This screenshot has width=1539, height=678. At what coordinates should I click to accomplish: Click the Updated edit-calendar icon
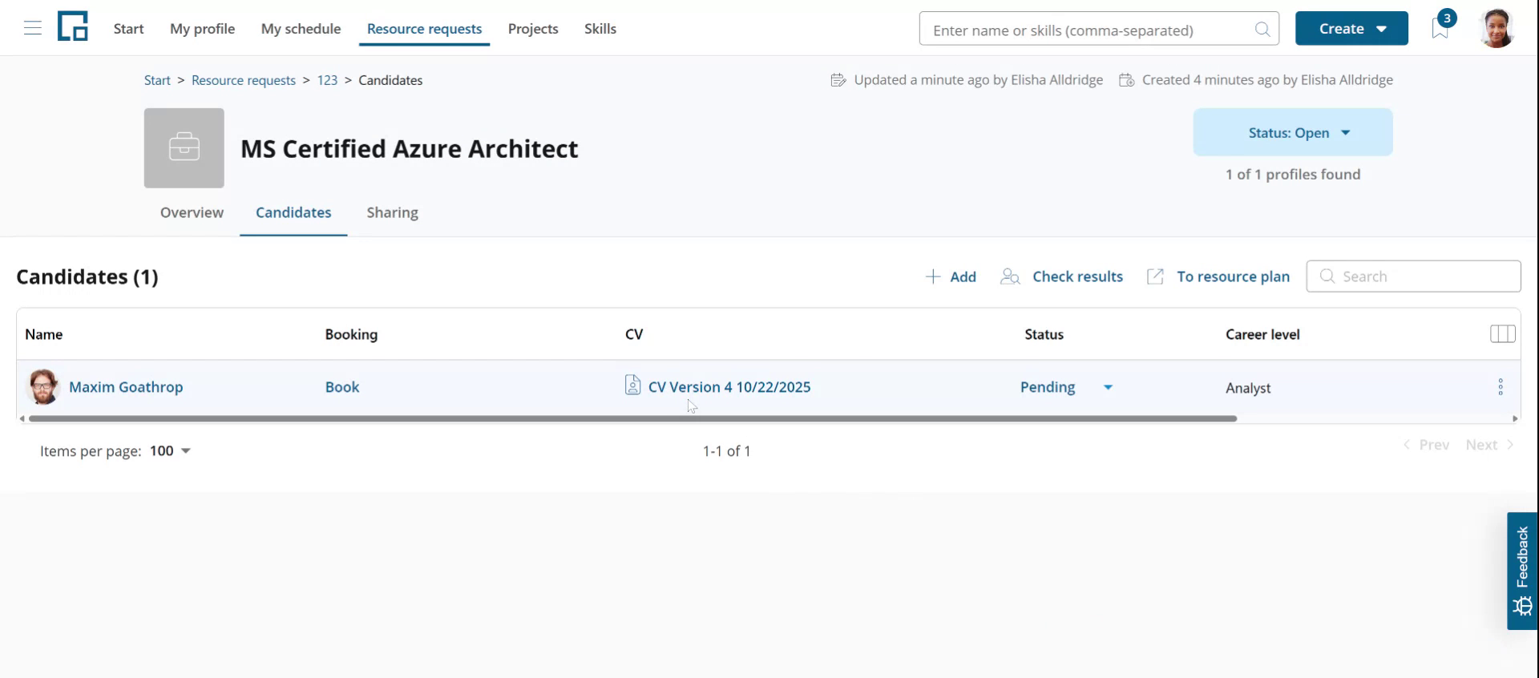(x=838, y=80)
